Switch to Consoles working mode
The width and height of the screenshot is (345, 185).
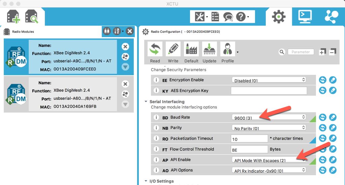click(x=305, y=17)
